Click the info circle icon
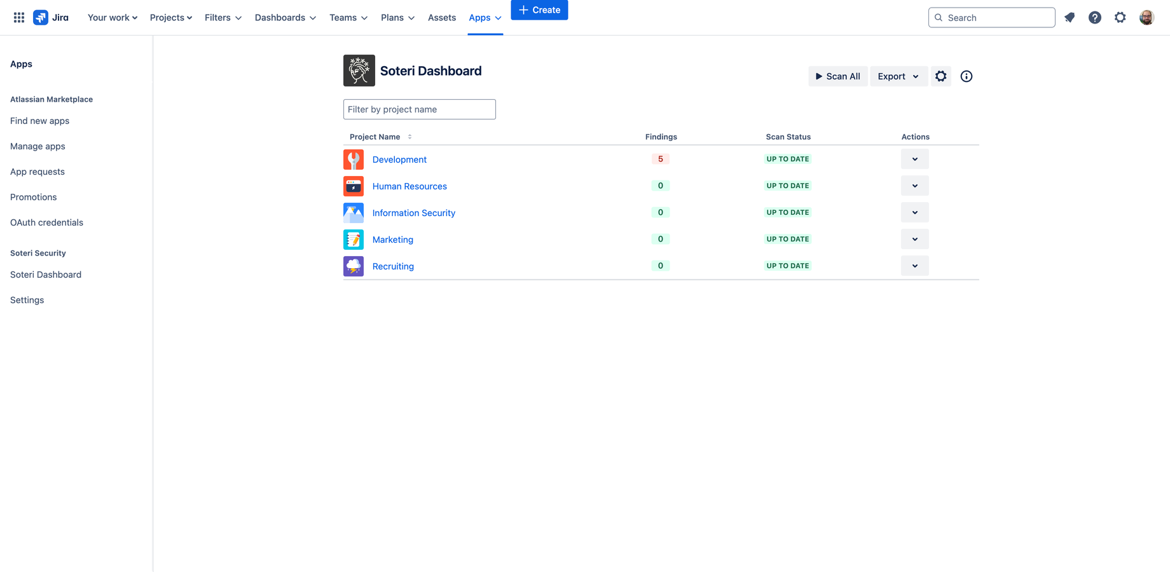1170x572 pixels. click(x=967, y=76)
